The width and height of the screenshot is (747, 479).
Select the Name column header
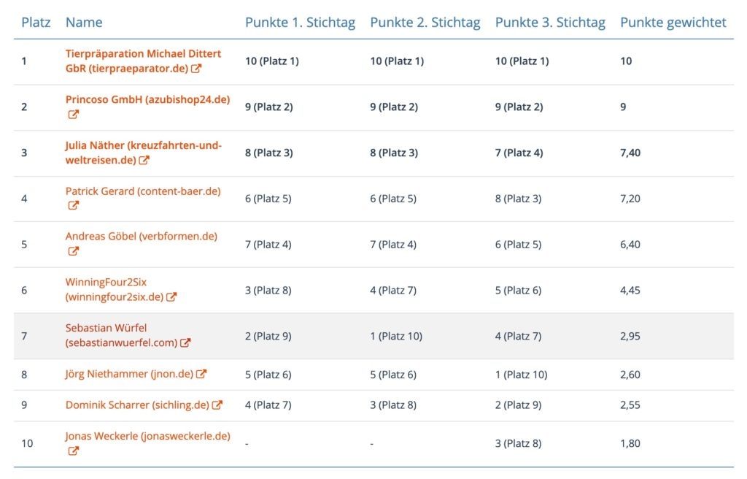84,23
